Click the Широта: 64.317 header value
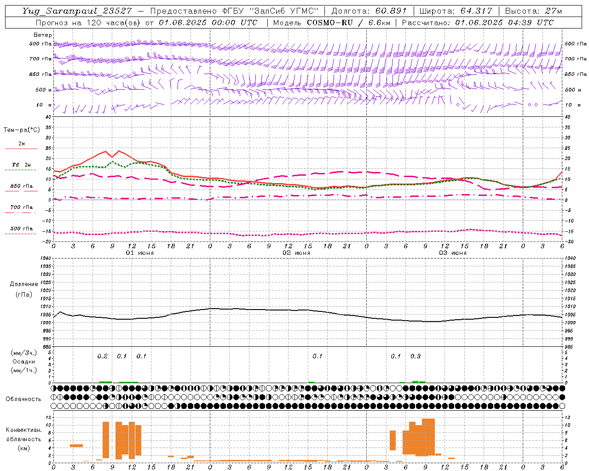The image size is (589, 471). pyautogui.click(x=456, y=11)
